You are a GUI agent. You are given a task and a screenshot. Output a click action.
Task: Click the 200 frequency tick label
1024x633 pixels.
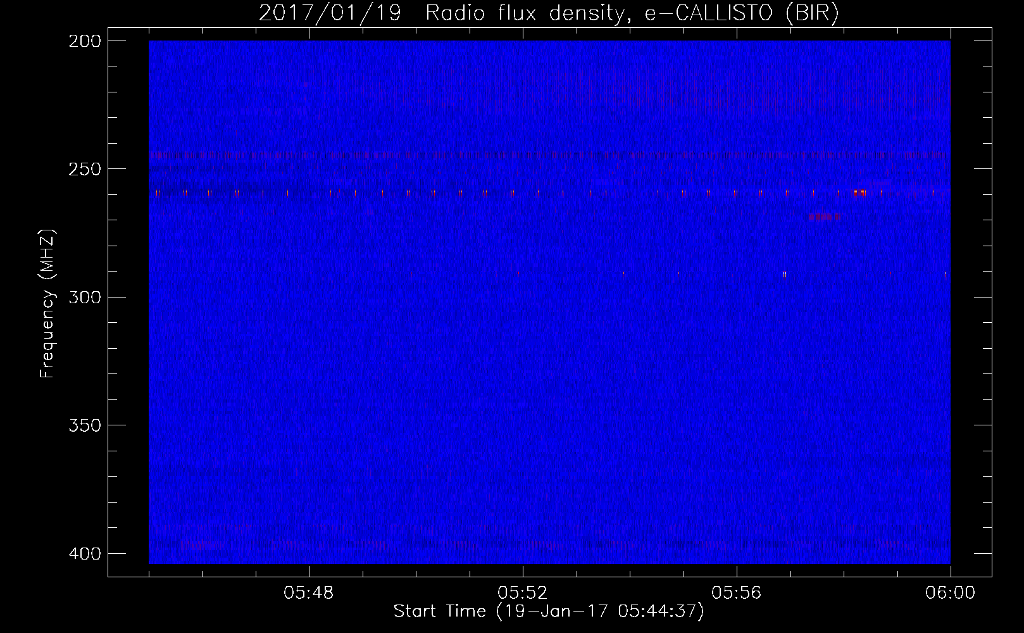[85, 41]
